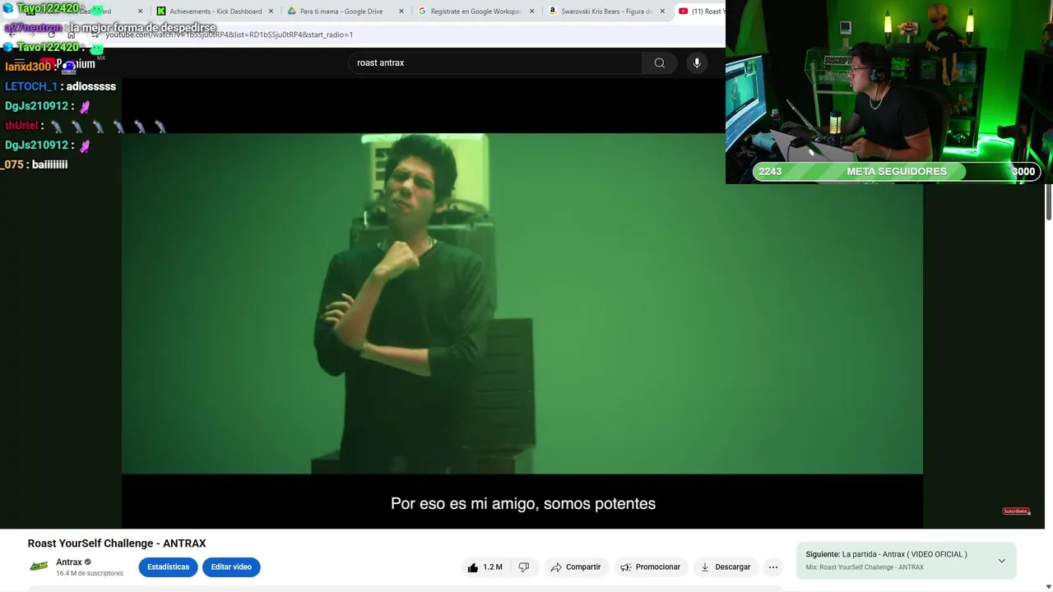Switch to Para ti mama - Google Drive tab
This screenshot has width=1053, height=592.
tap(346, 12)
